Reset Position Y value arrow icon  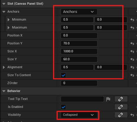click(x=132, y=44)
